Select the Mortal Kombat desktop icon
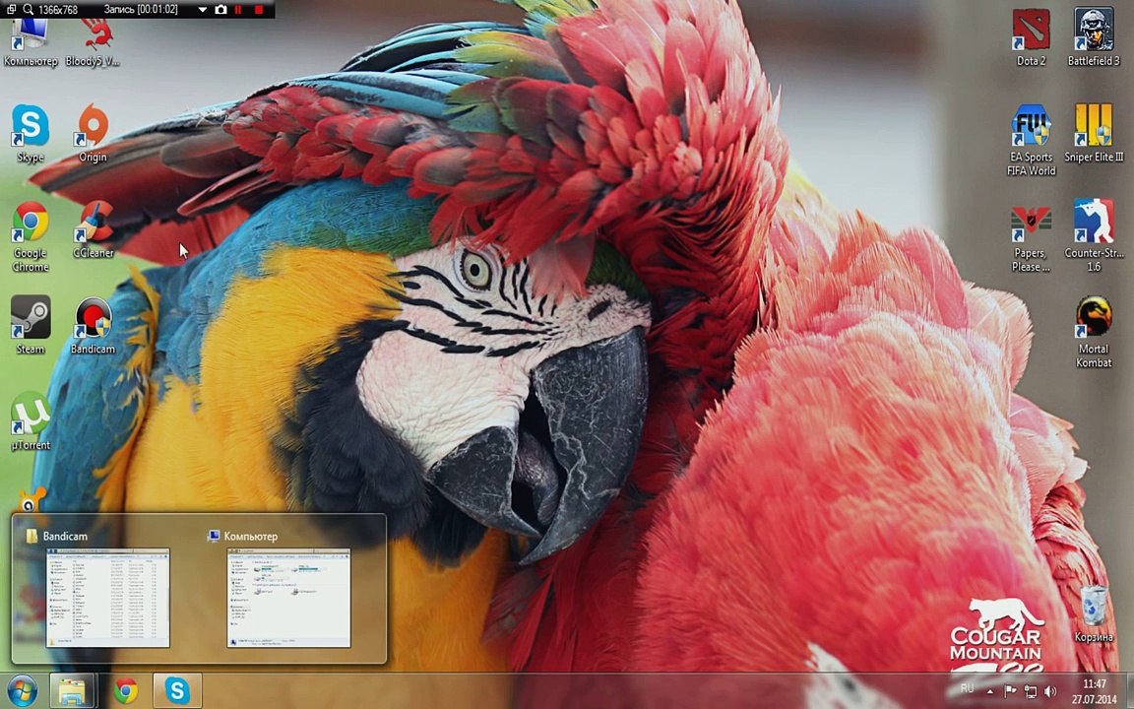1134x709 pixels. click(1094, 333)
